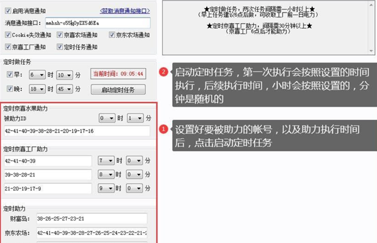Viewport: 377px width, 243px height.
Task: Click the 定时做任务 notice text line
Action: pos(259,9)
